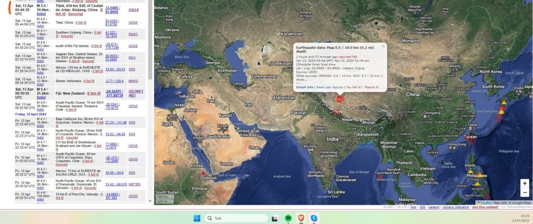
Task: Open the Legend link below the map
Action: coord(434,207)
